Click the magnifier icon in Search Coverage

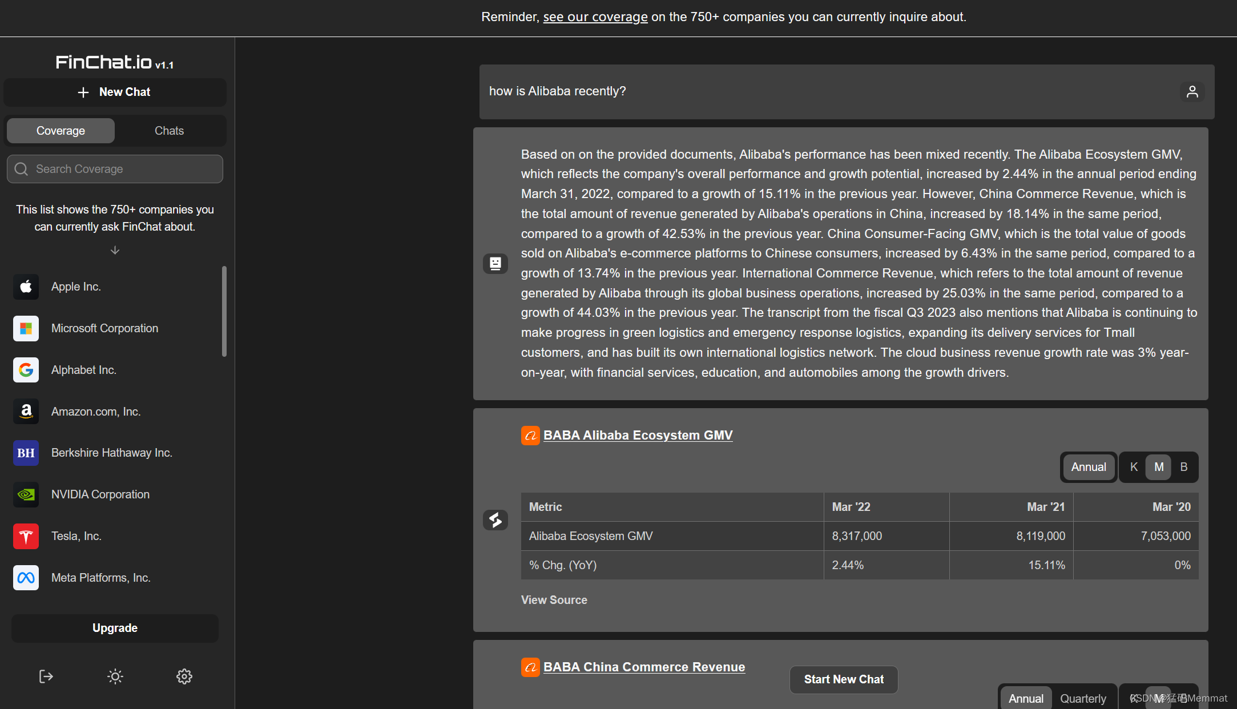click(x=21, y=169)
